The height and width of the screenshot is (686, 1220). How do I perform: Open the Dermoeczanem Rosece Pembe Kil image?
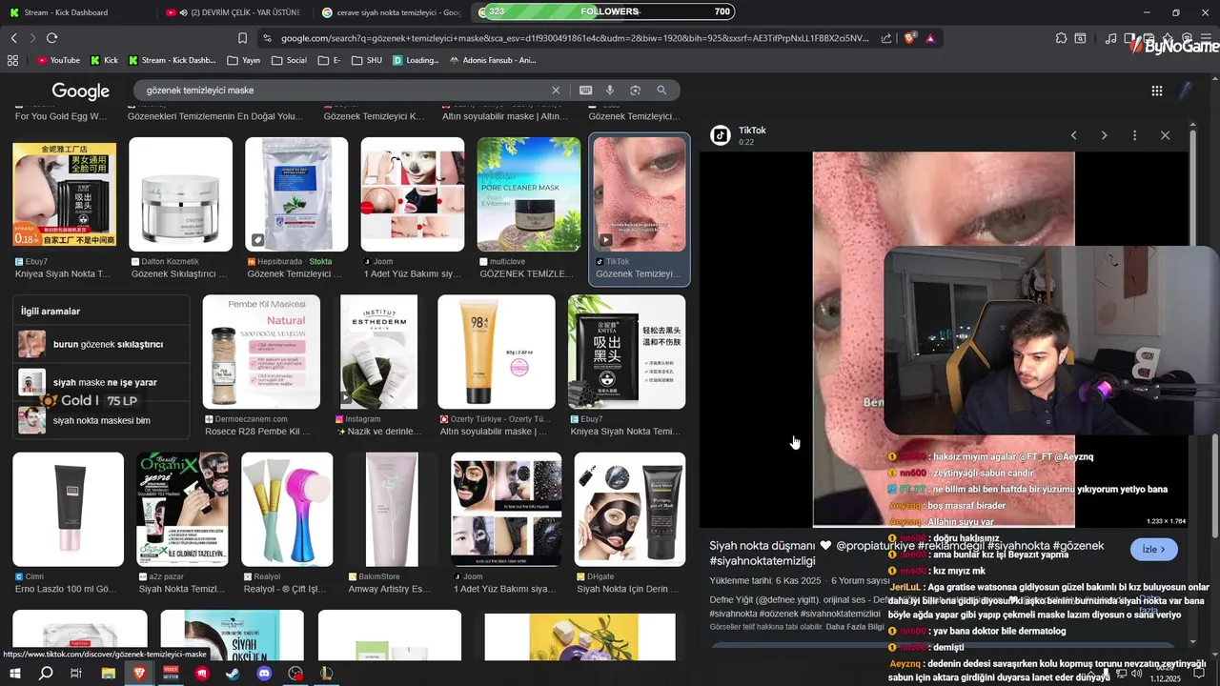point(261,352)
